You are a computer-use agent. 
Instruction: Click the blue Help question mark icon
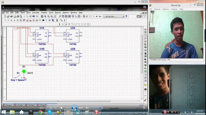pyautogui.click(x=126, y=17)
